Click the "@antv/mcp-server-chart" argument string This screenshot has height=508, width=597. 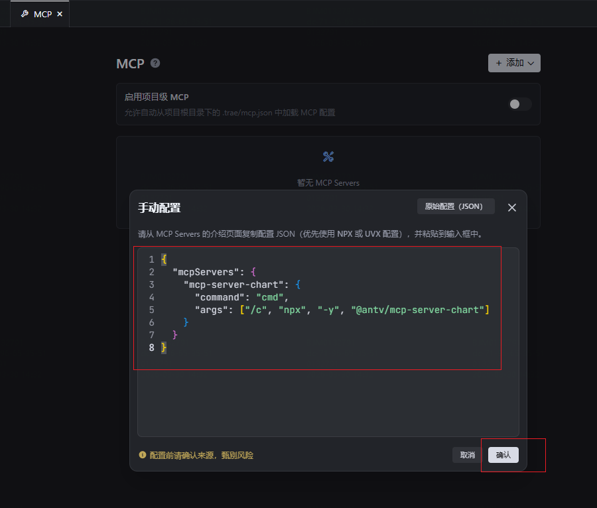(418, 310)
